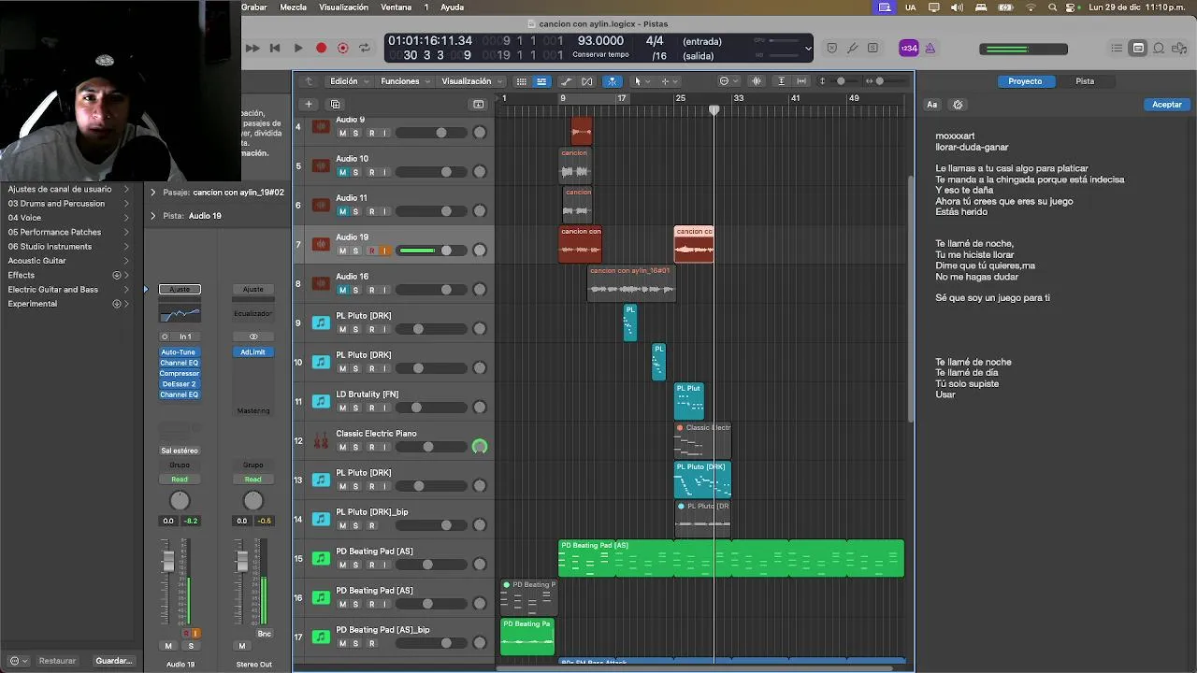Image resolution: width=1197 pixels, height=673 pixels.
Task: Click the Guardar... button in library
Action: coord(113,661)
